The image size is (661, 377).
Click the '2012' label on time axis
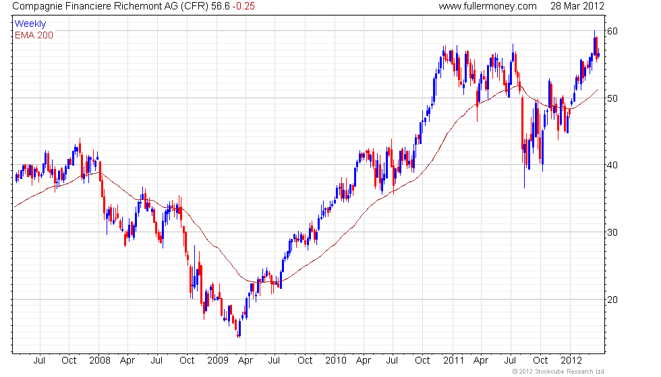coord(571,360)
